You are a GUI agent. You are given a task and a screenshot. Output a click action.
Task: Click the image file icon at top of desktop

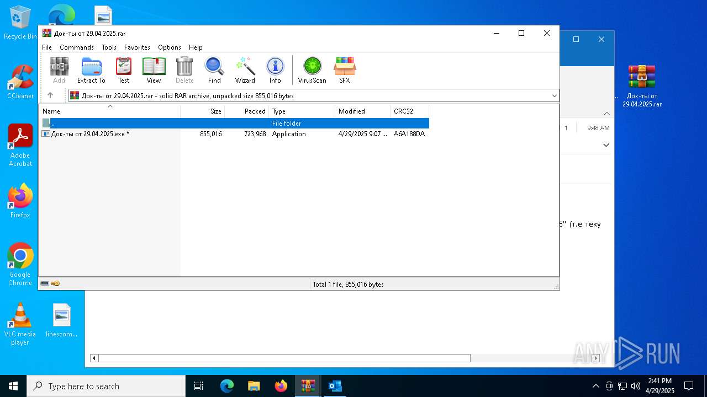tap(103, 15)
